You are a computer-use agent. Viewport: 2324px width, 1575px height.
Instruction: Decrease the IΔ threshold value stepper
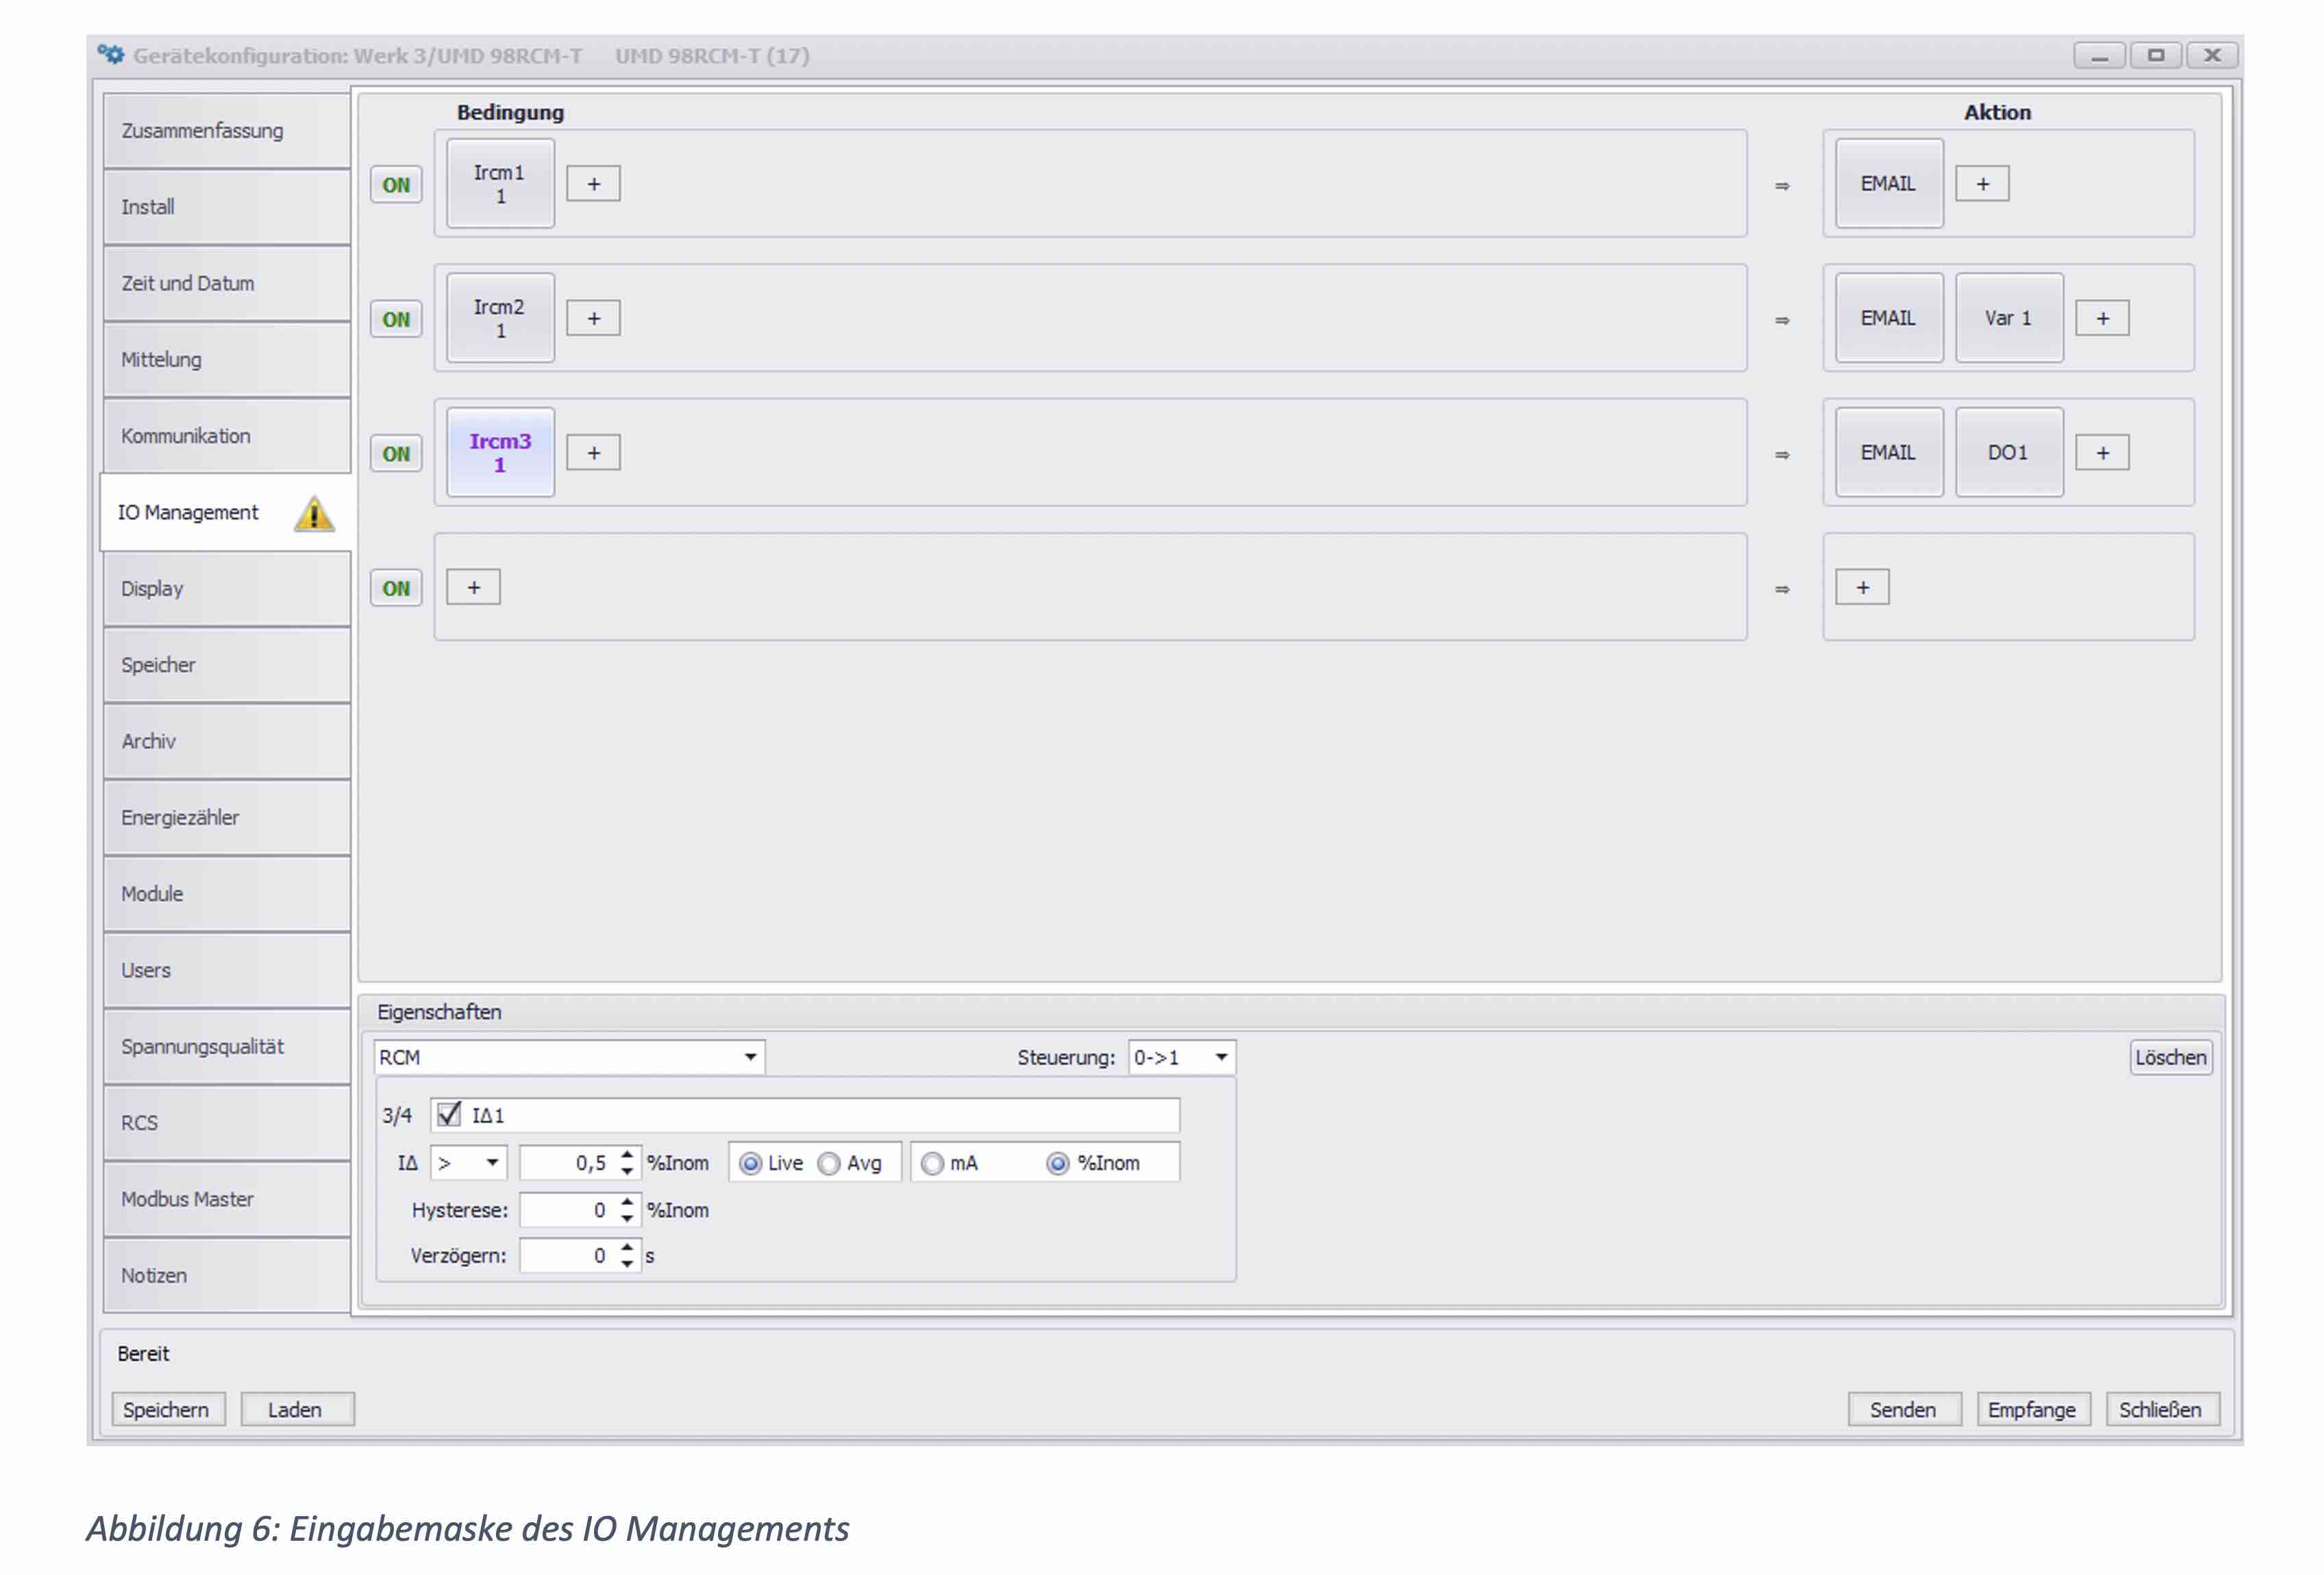pyautogui.click(x=627, y=1171)
